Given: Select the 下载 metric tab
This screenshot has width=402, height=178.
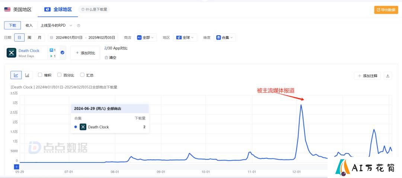Looking at the screenshot, I should pos(12,25).
